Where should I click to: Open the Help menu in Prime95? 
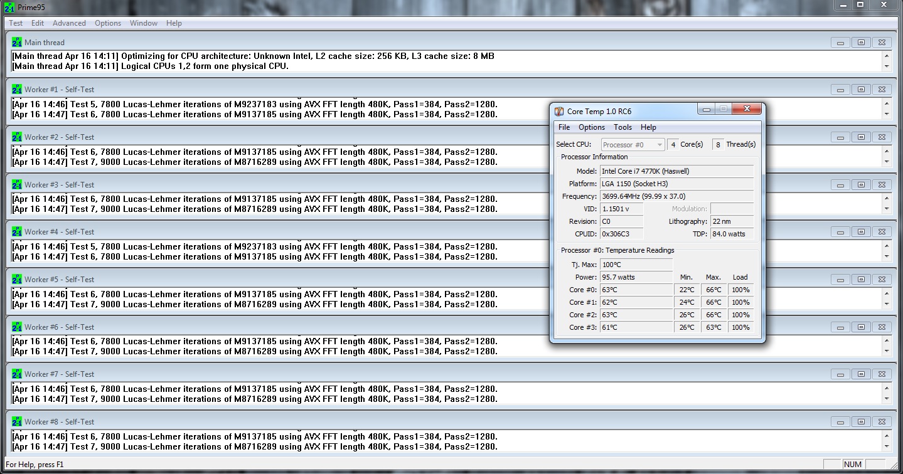click(174, 23)
